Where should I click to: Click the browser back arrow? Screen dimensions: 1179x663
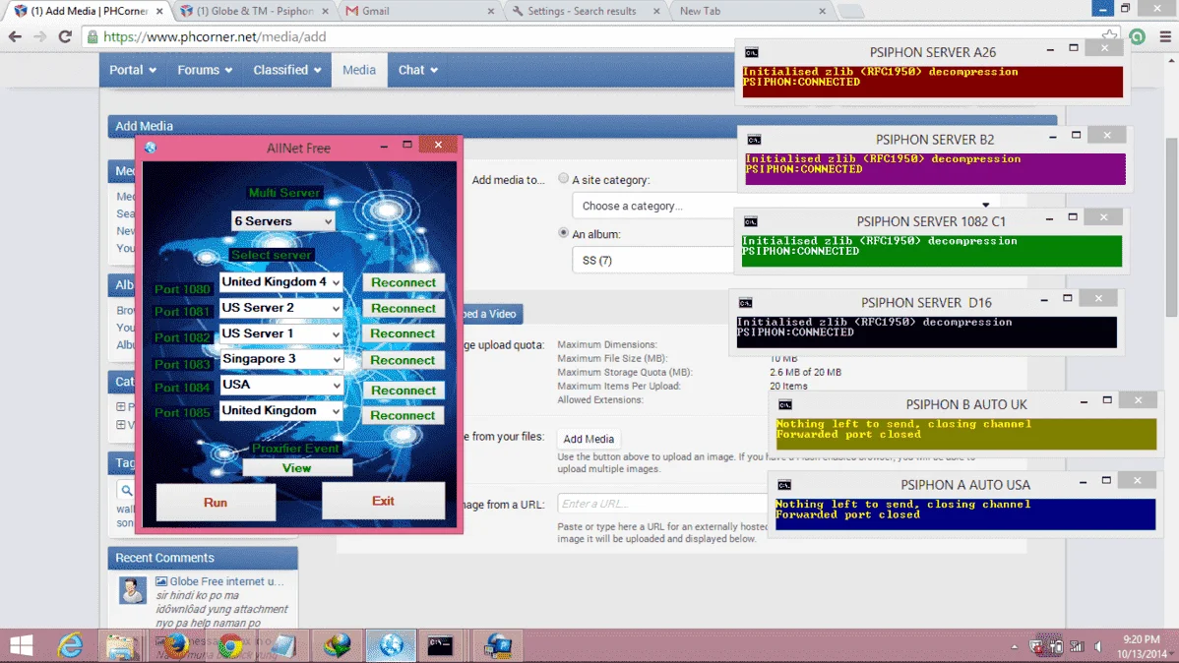[x=15, y=36]
